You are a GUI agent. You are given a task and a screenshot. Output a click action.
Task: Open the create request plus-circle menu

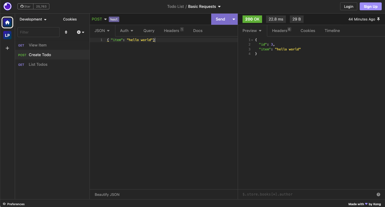[x=80, y=32]
